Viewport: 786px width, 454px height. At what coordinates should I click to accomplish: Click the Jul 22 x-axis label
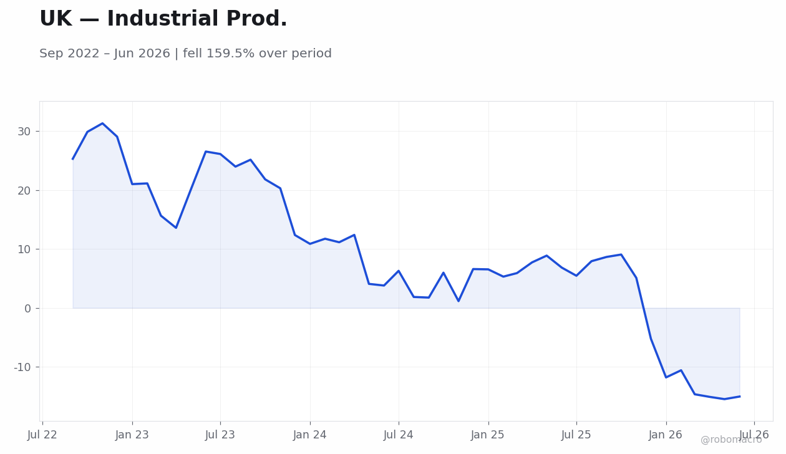[x=42, y=435]
